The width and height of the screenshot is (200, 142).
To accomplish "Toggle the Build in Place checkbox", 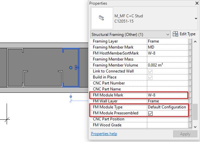I will (151, 77).
